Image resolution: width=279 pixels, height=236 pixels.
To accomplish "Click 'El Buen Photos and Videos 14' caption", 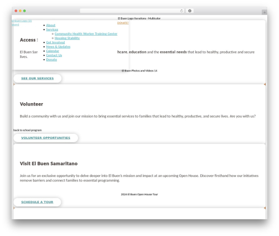I will pyautogui.click(x=139, y=71).
